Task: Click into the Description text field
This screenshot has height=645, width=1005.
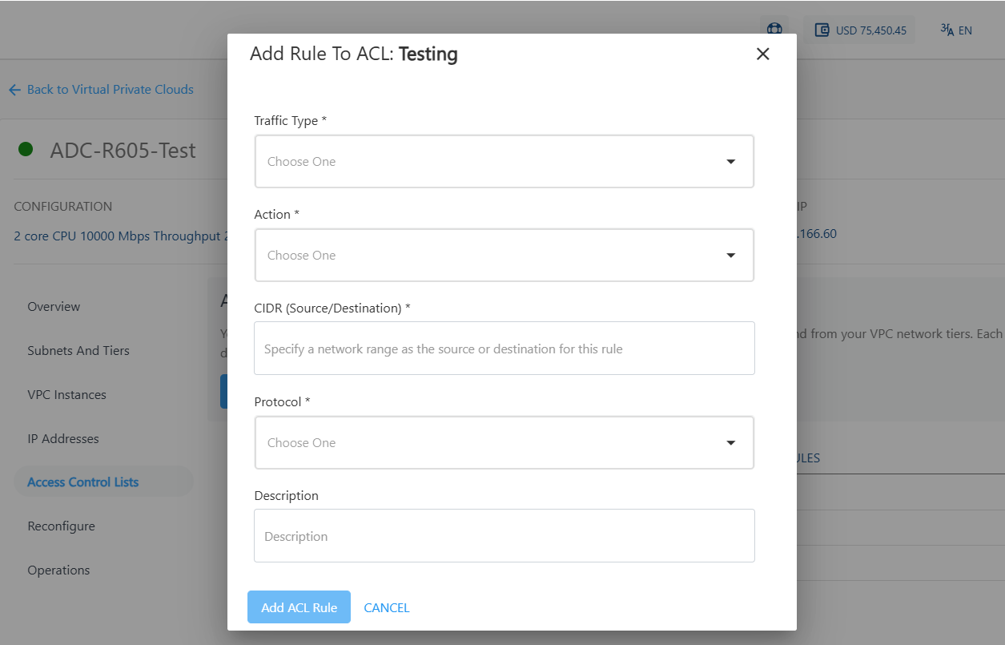Action: click(504, 536)
